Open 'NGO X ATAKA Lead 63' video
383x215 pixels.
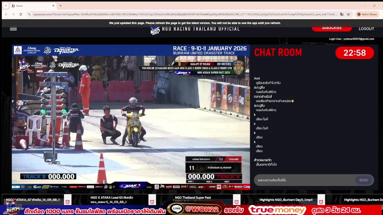tap(112, 199)
